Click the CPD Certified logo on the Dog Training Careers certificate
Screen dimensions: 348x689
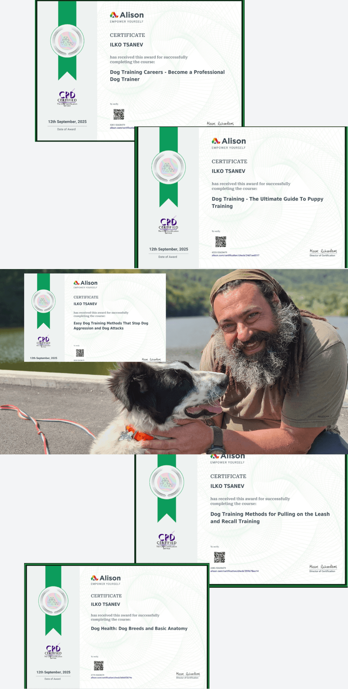tap(67, 98)
